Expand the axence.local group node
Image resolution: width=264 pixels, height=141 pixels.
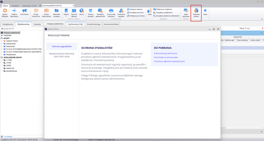[2, 43]
